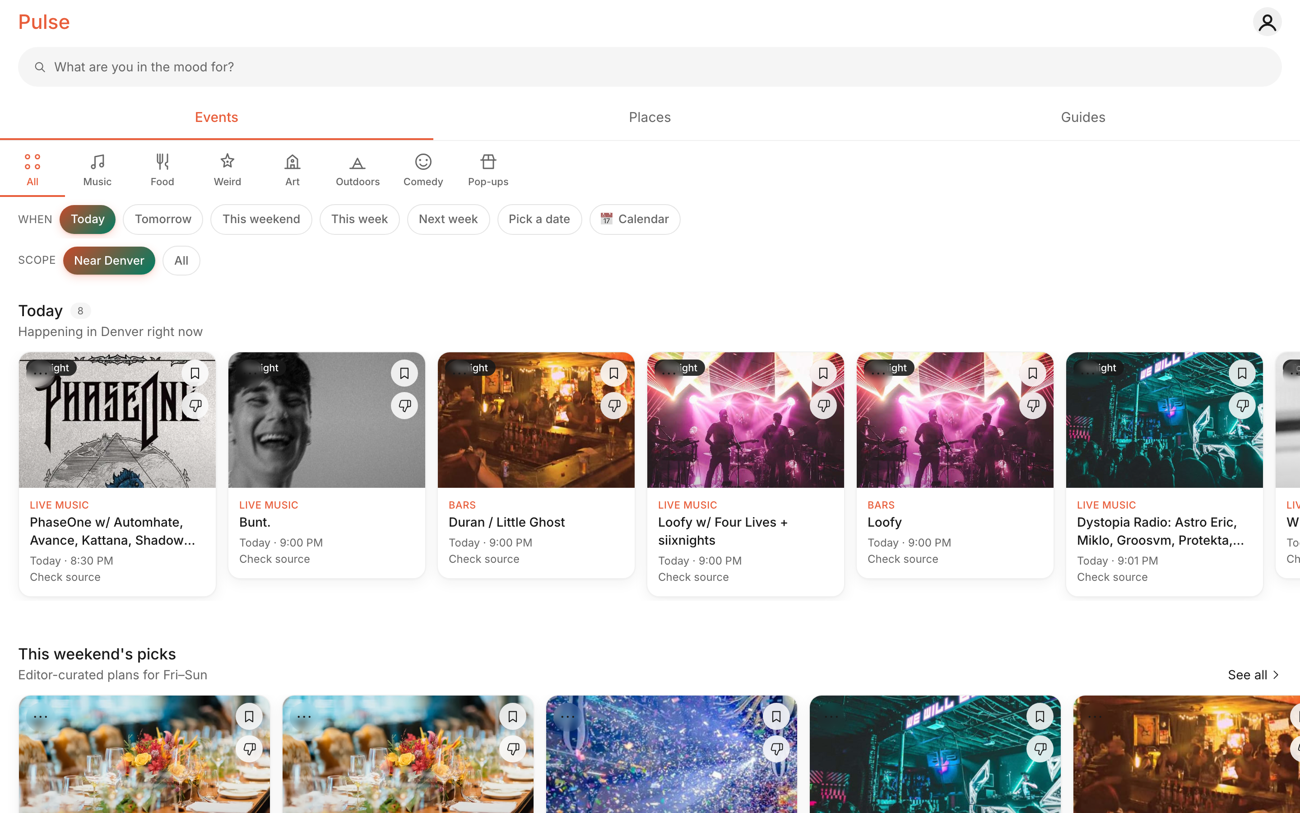Expand the Calendar view
The width and height of the screenshot is (1300, 813).
pos(635,220)
